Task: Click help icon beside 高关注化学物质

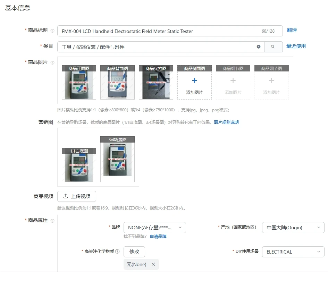Action: tap(118, 251)
